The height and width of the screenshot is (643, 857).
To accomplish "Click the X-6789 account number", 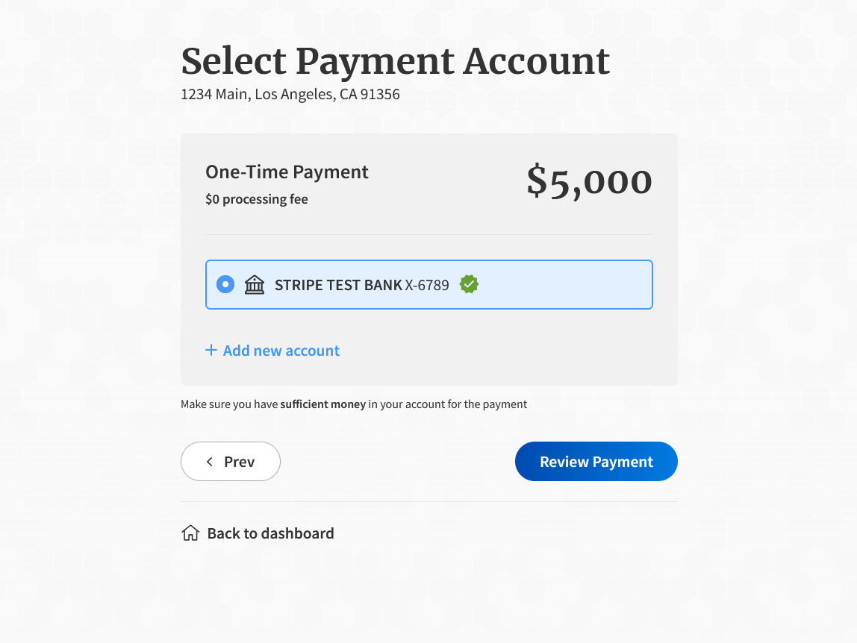I will 427,285.
